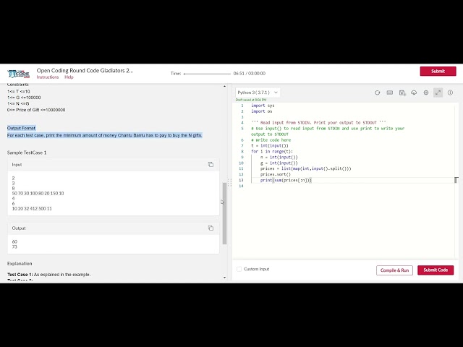Click the 'import sys' code line

(263, 106)
